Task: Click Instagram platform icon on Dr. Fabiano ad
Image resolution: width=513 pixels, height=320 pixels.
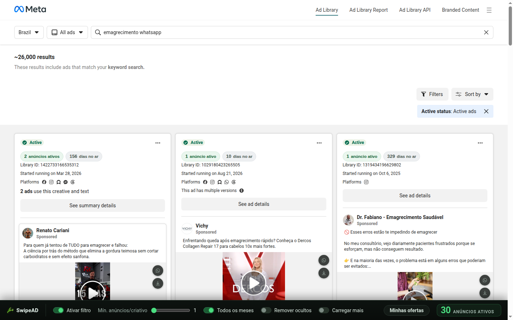Action: pos(366,182)
